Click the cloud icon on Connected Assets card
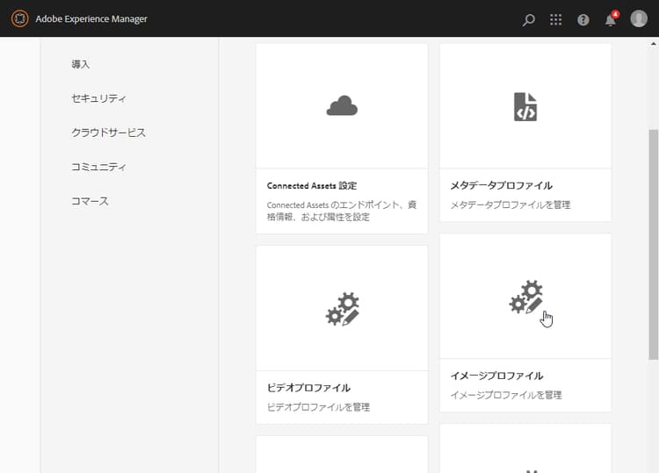Image resolution: width=659 pixels, height=473 pixels. [x=342, y=106]
